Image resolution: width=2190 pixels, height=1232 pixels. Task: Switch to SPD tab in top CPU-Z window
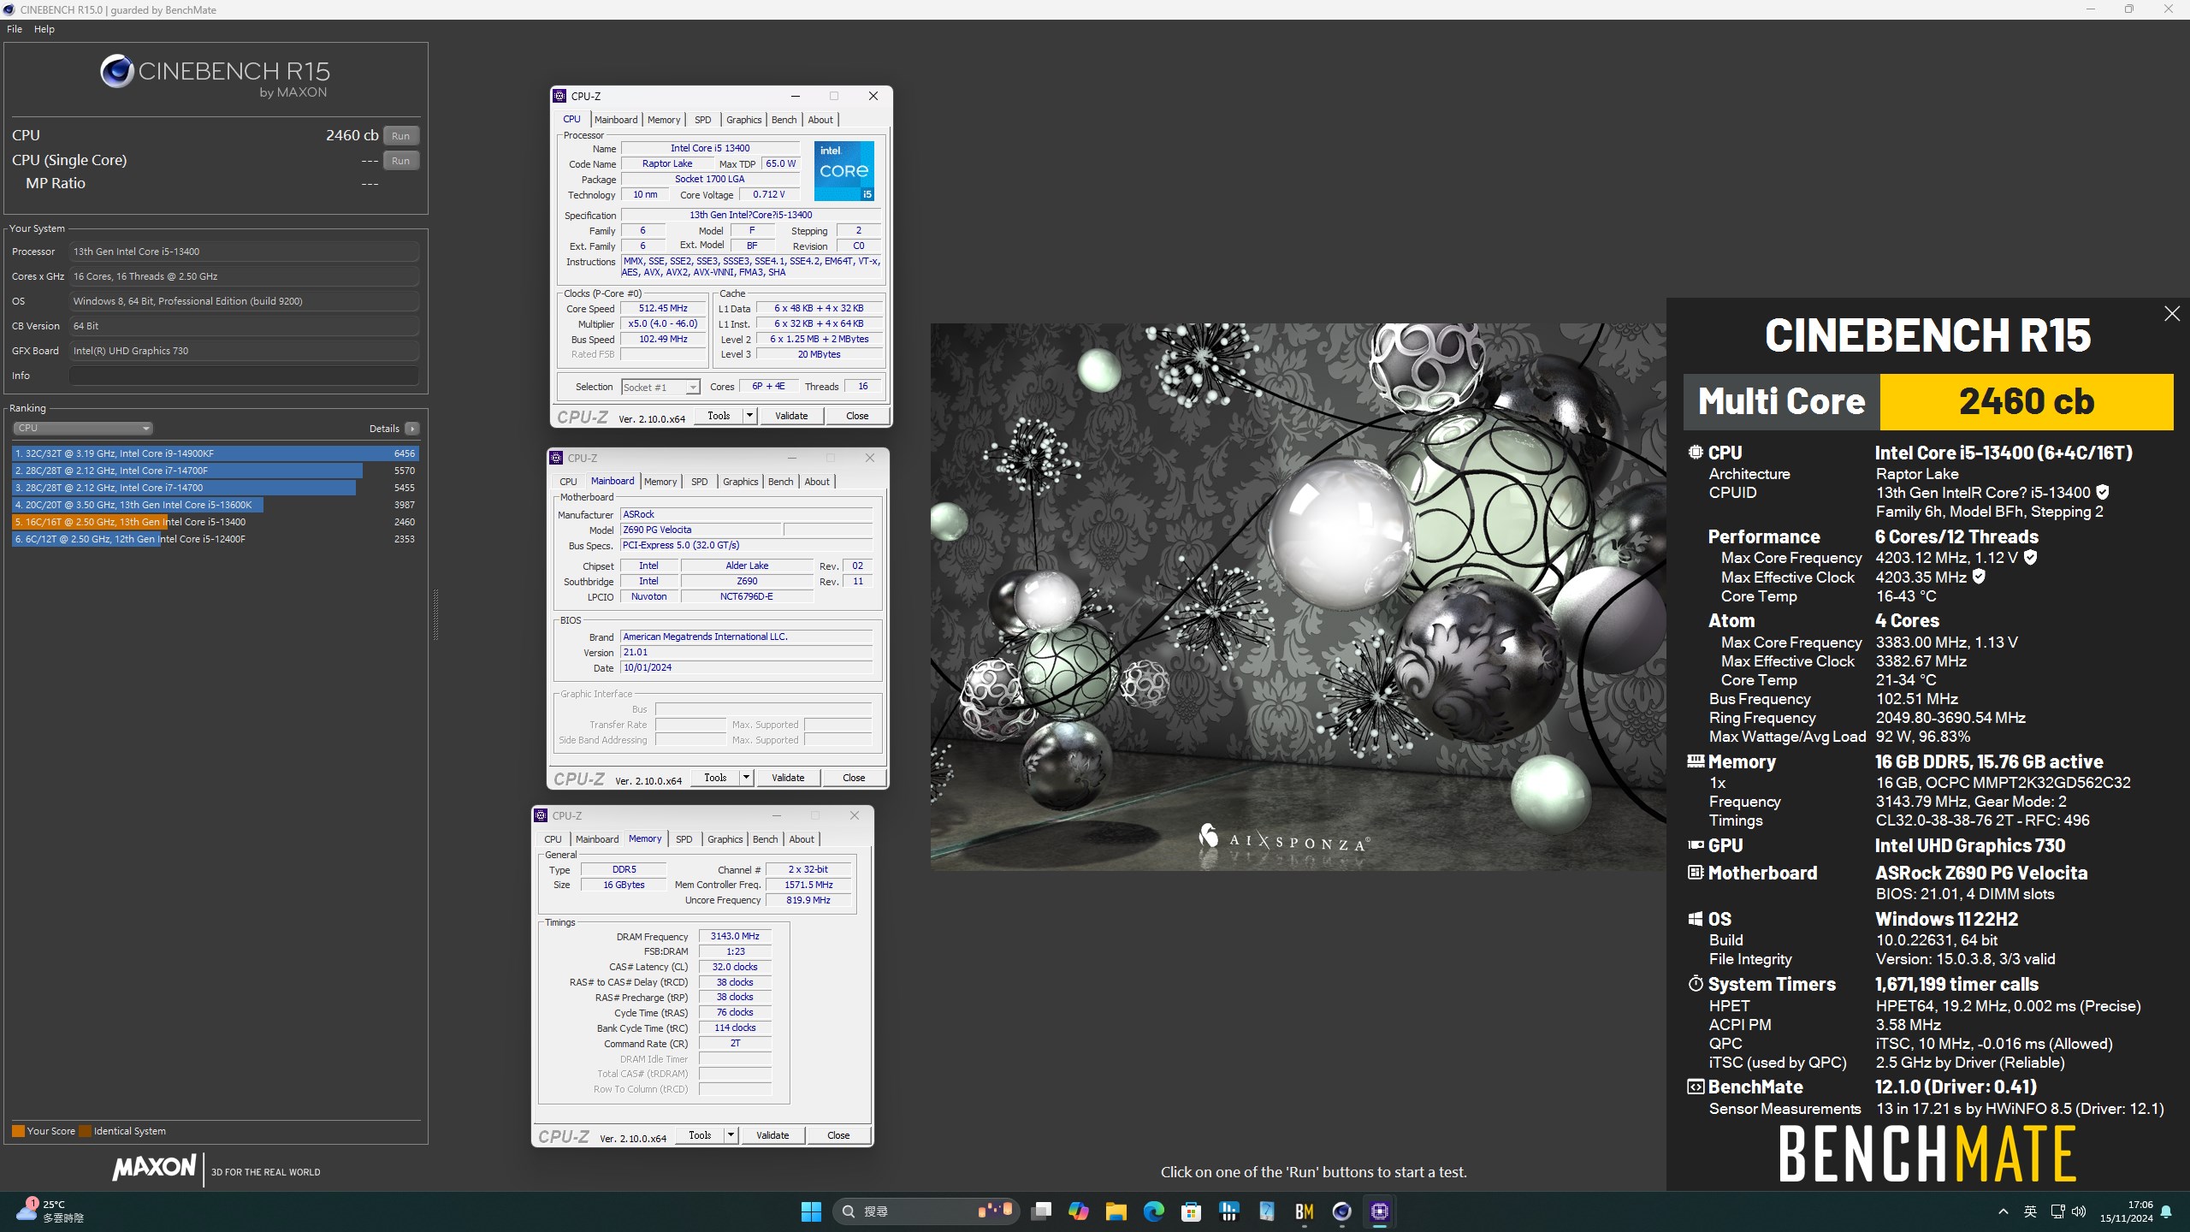coord(703,120)
